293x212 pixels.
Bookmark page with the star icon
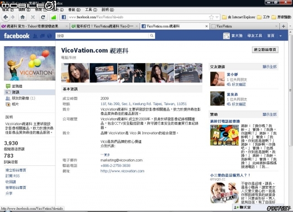[212, 17]
